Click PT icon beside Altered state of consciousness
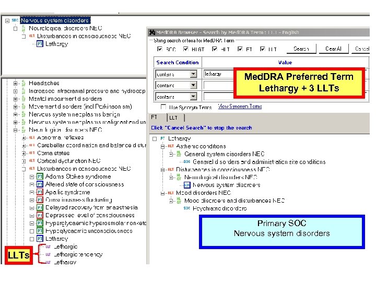Viewport: 376px width, 282px height. [x=40, y=184]
